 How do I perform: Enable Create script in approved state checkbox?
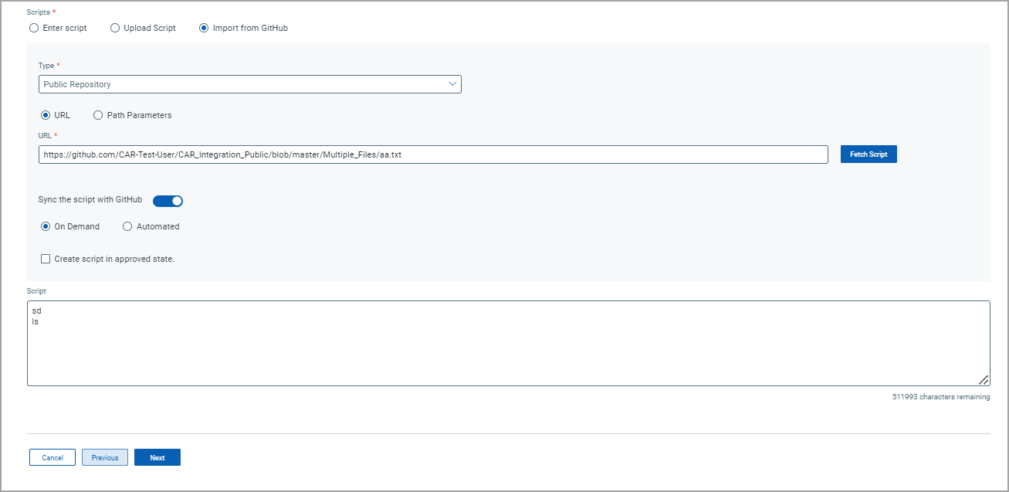pyautogui.click(x=46, y=259)
